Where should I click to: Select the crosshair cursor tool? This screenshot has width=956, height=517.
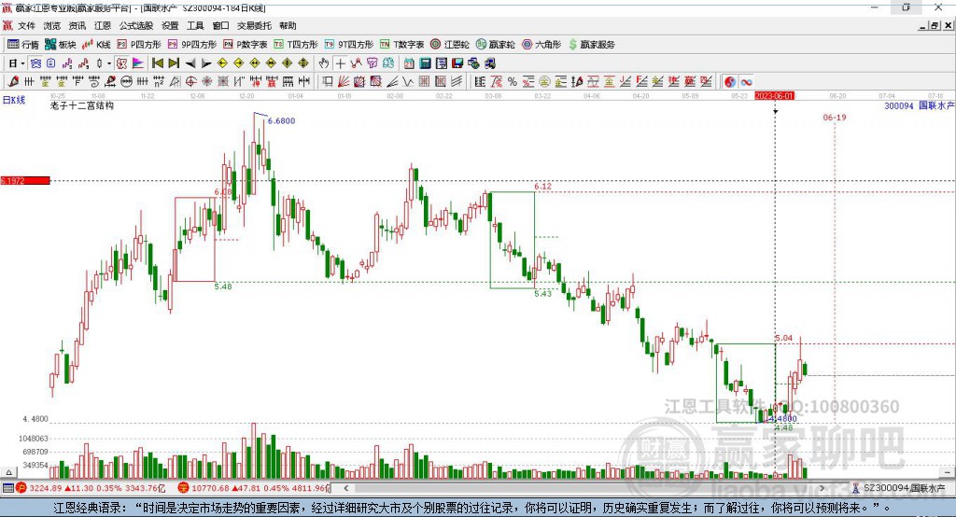[x=340, y=63]
